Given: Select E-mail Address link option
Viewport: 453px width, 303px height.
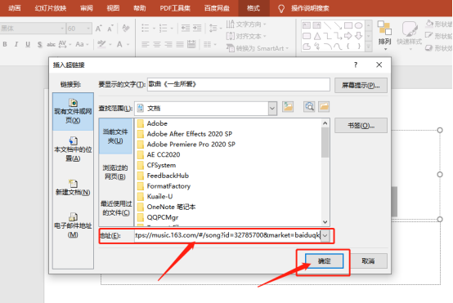Looking at the screenshot, I should pyautogui.click(x=73, y=225).
